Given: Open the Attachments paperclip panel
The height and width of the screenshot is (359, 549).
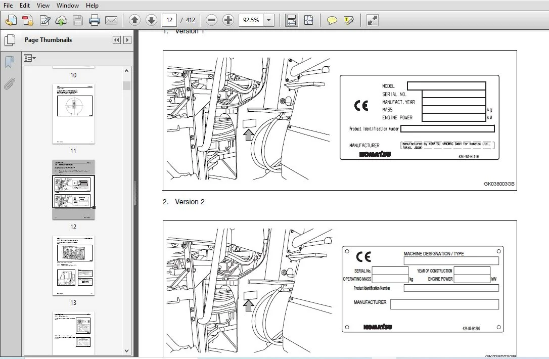Looking at the screenshot, I should click(10, 84).
